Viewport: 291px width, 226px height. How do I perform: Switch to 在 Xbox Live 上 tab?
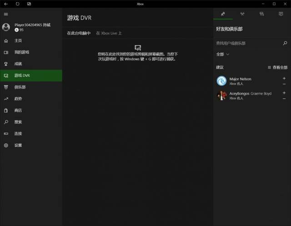[109, 33]
